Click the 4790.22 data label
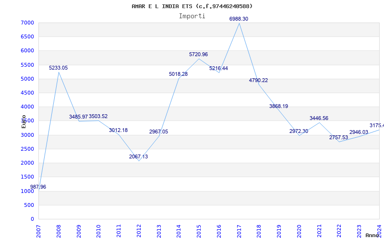 click(x=258, y=80)
